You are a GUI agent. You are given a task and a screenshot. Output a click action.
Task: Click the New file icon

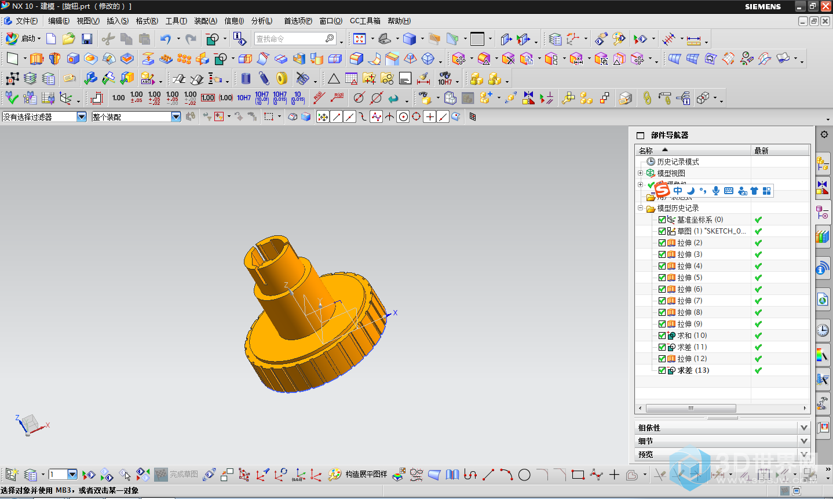tap(51, 39)
